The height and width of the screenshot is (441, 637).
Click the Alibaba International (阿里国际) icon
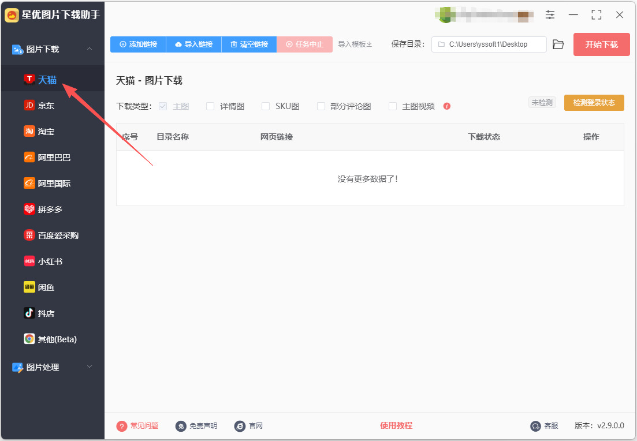29,183
